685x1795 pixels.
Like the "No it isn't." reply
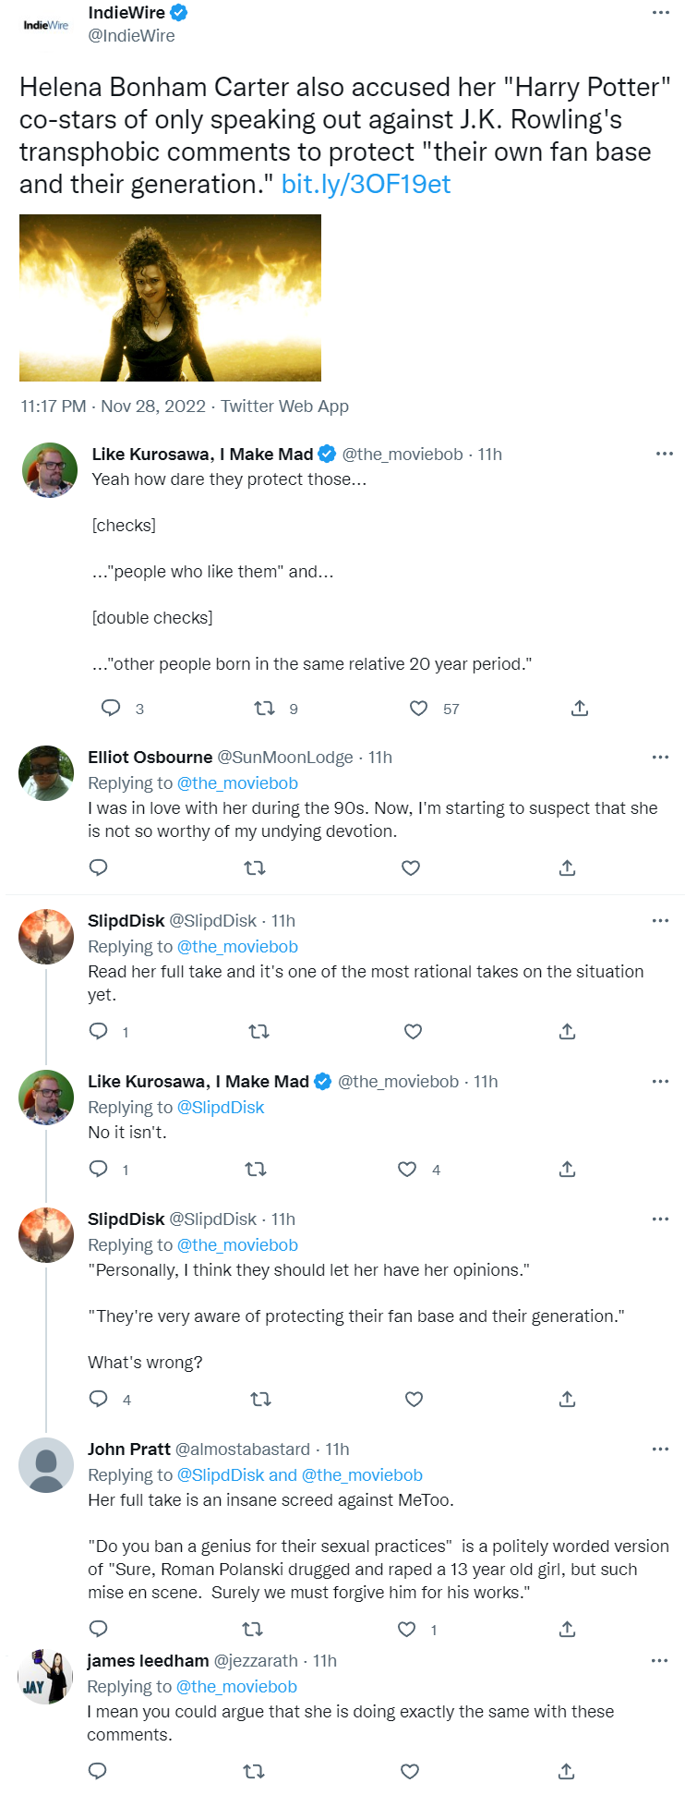coord(407,1170)
